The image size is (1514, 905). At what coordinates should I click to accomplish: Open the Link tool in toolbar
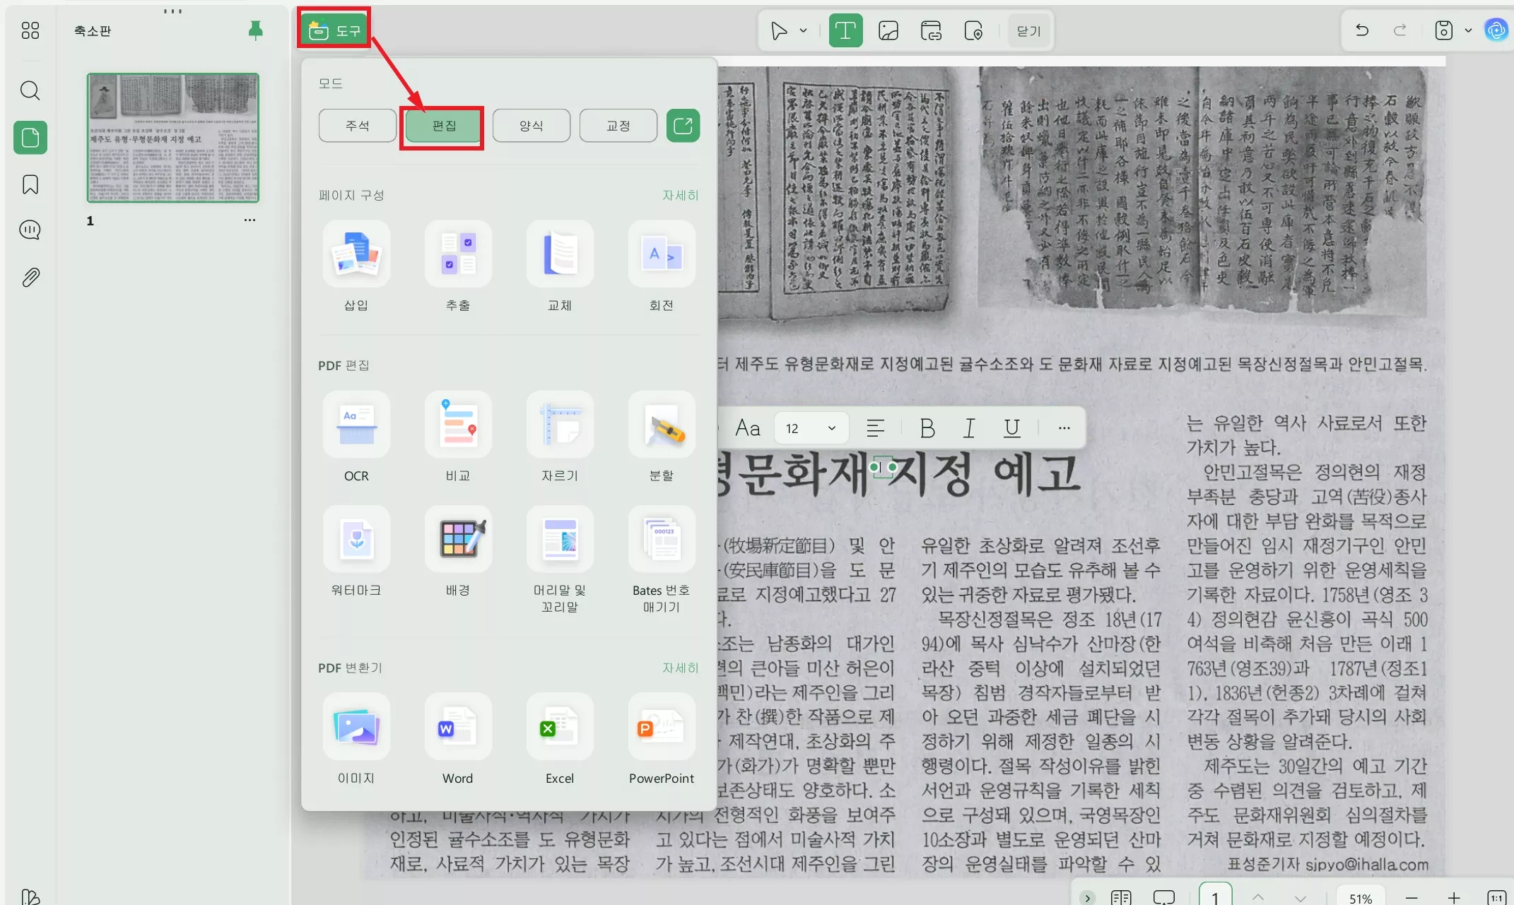[931, 30]
